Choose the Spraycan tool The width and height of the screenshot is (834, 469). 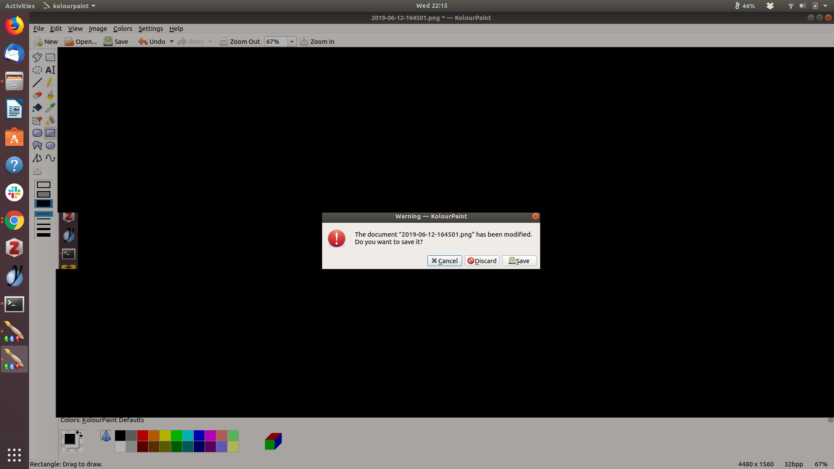[x=50, y=120]
